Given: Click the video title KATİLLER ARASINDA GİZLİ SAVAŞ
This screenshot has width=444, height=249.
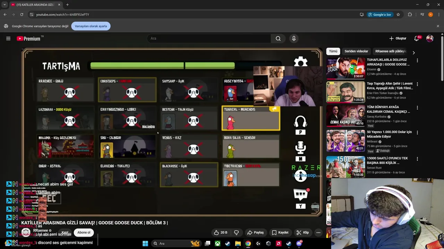Looking at the screenshot, I should (95, 223).
